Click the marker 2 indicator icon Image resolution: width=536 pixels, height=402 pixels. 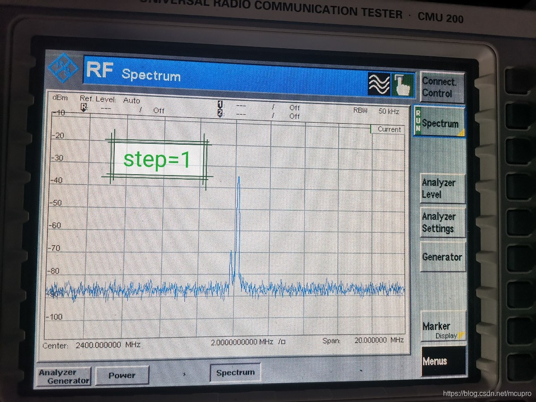pos(220,113)
